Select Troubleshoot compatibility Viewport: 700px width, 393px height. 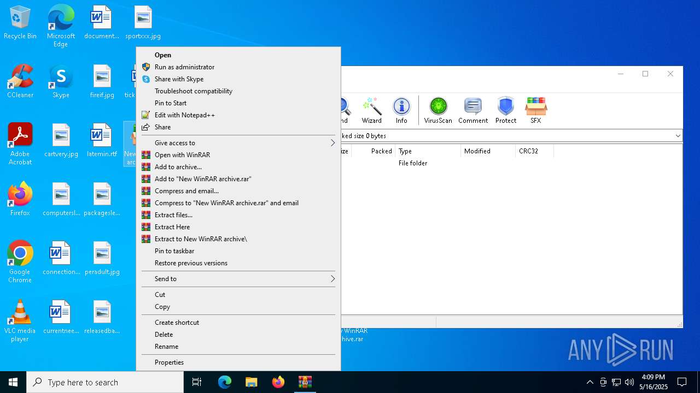point(238,91)
